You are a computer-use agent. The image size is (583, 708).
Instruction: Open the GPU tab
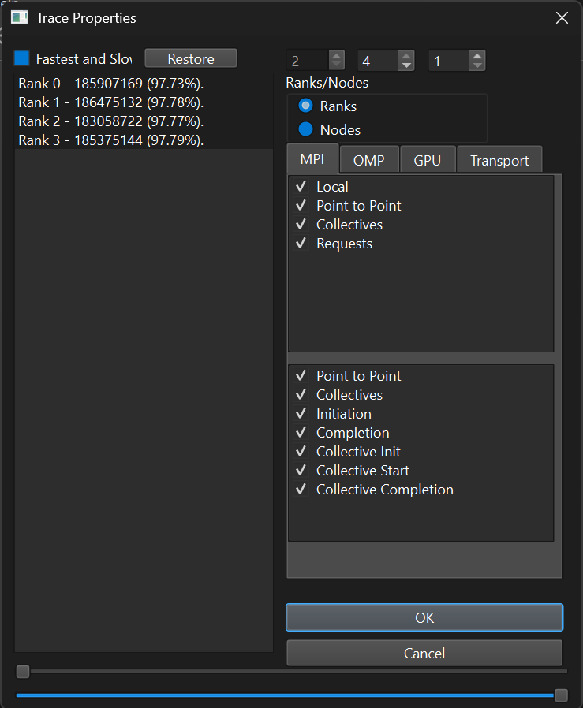pyautogui.click(x=427, y=160)
